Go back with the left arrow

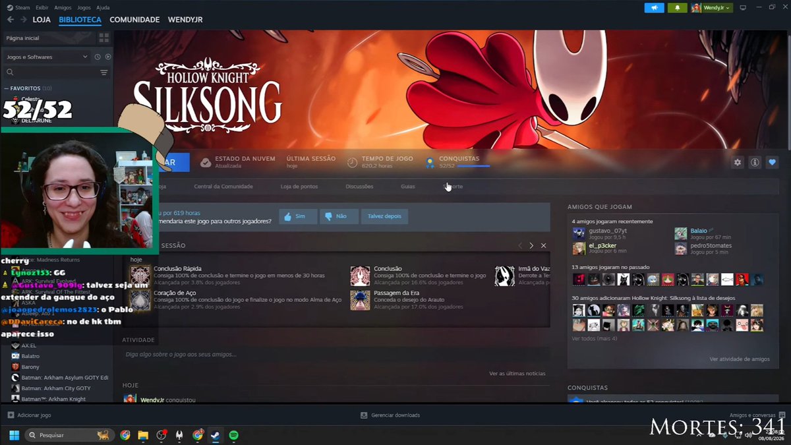tap(10, 20)
